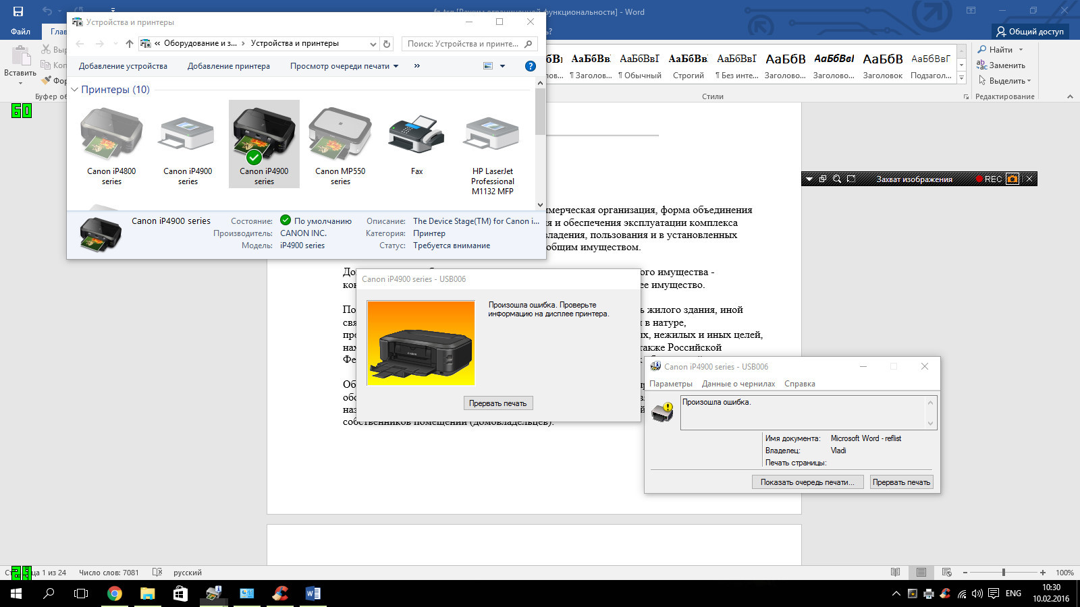Viewport: 1080px width, 607px height.
Task: Click Общий доступ share button in Word
Action: tap(1030, 31)
